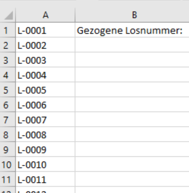This screenshot has width=189, height=193.
Task: Click cell containing L-0009
Action: pyautogui.click(x=46, y=149)
